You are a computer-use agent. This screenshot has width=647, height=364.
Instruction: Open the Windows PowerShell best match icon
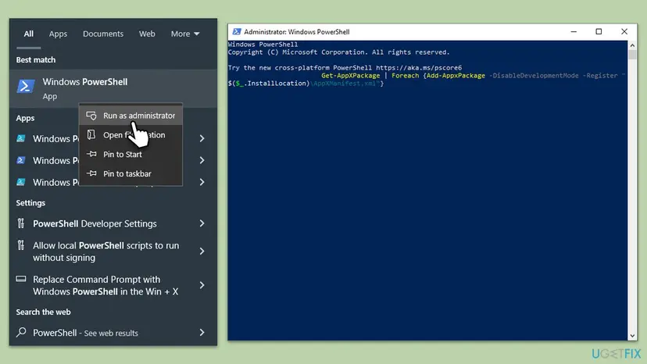point(26,86)
